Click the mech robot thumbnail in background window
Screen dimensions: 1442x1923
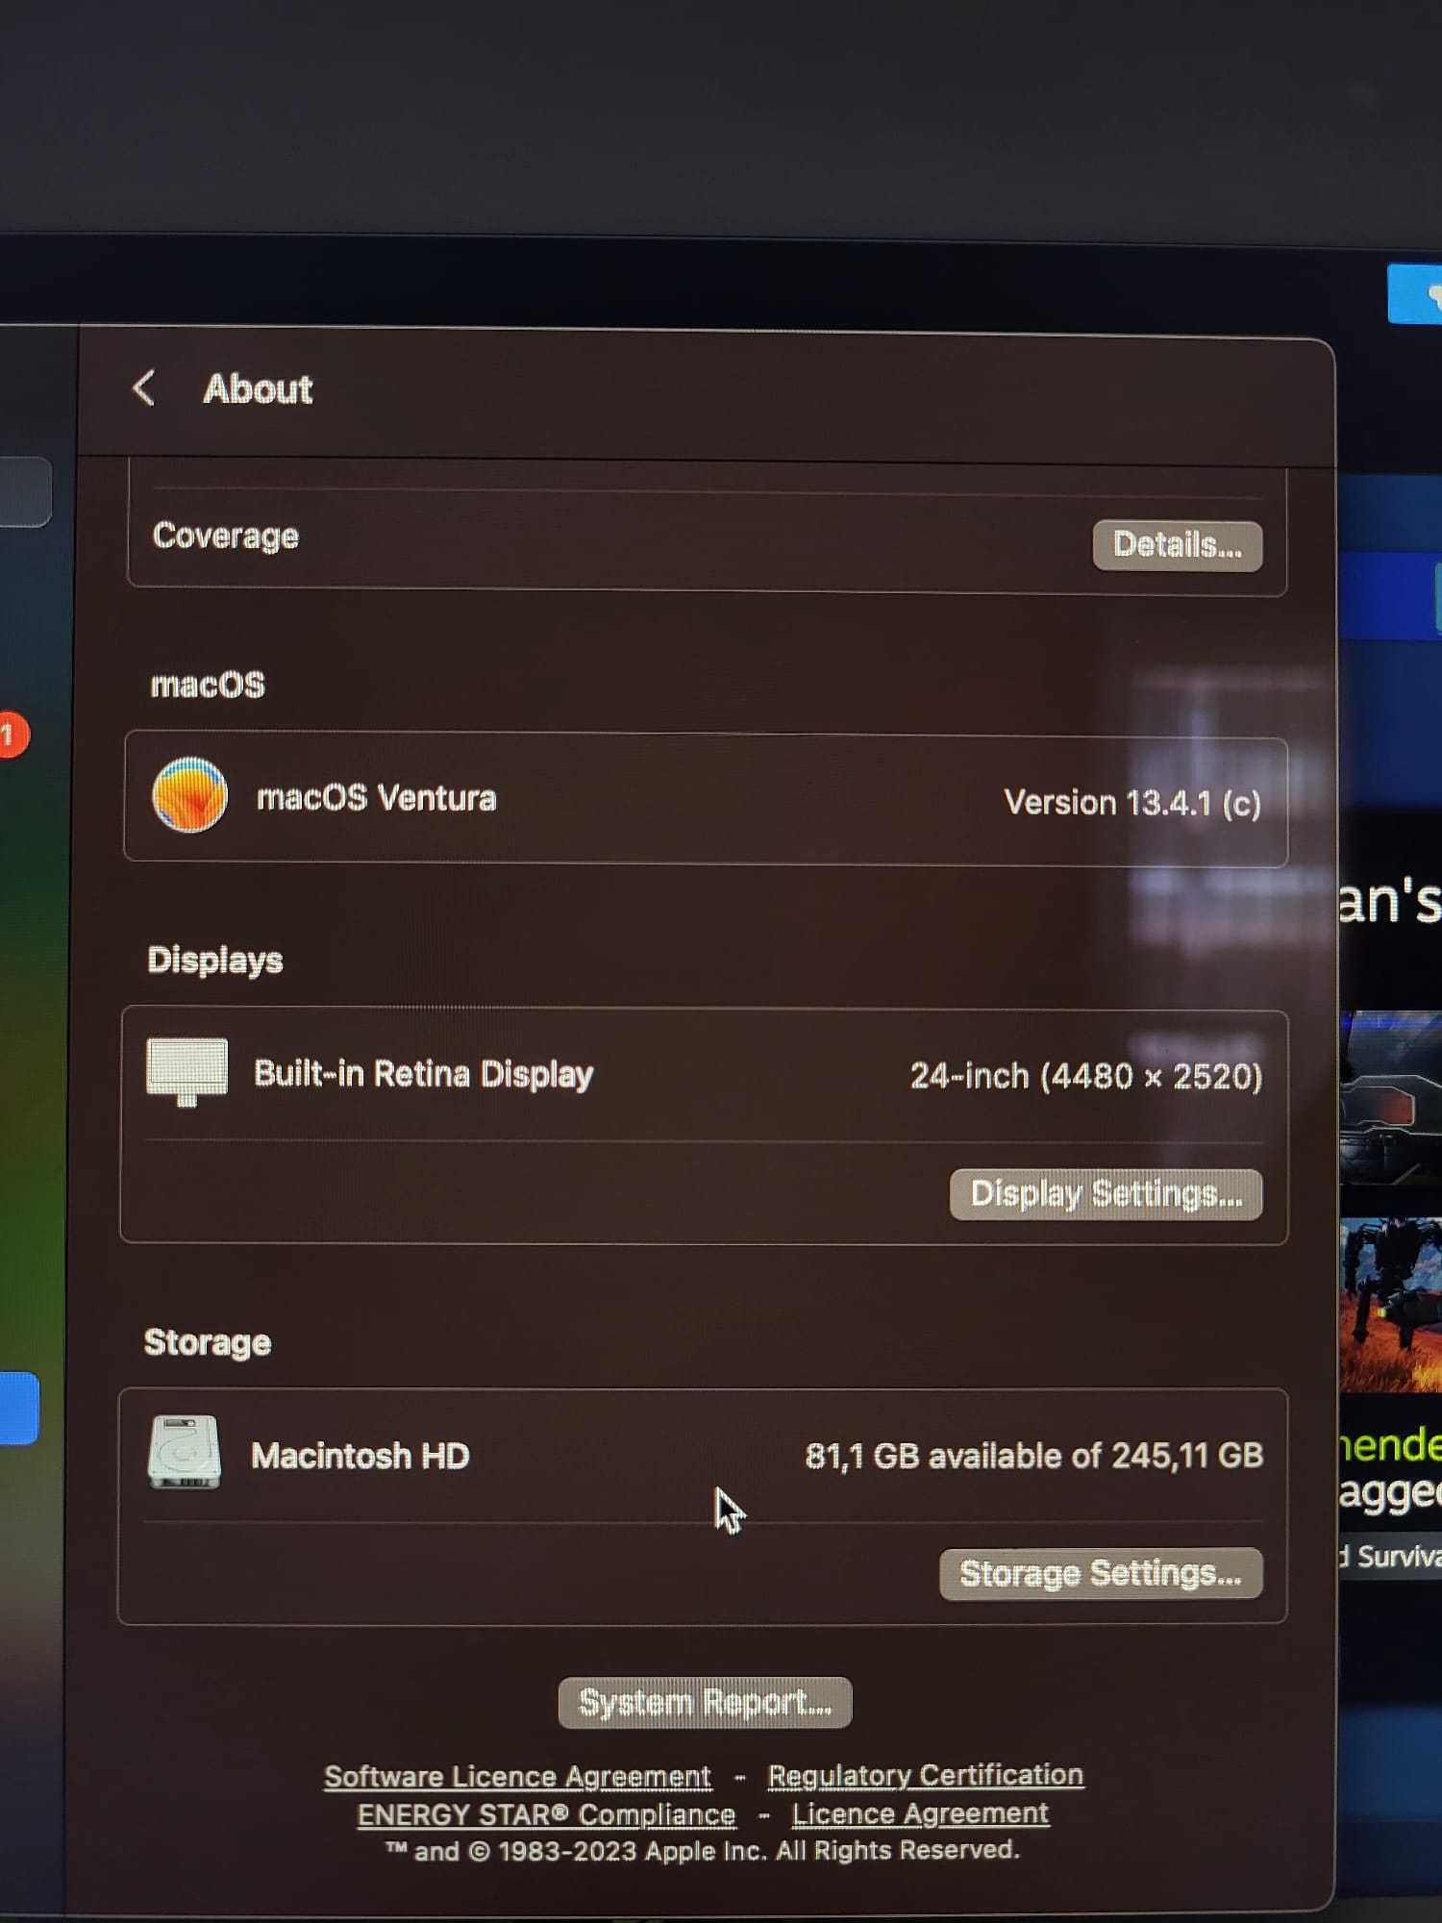pos(1390,1305)
